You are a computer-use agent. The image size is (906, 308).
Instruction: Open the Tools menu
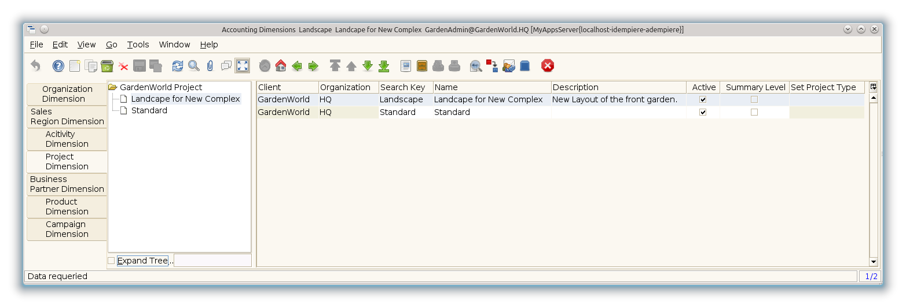pyautogui.click(x=138, y=44)
